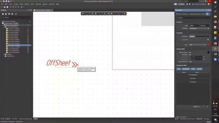Select the Components folder in the project tree
Viewport: 219px width, 123px height.
(x=11, y=56)
